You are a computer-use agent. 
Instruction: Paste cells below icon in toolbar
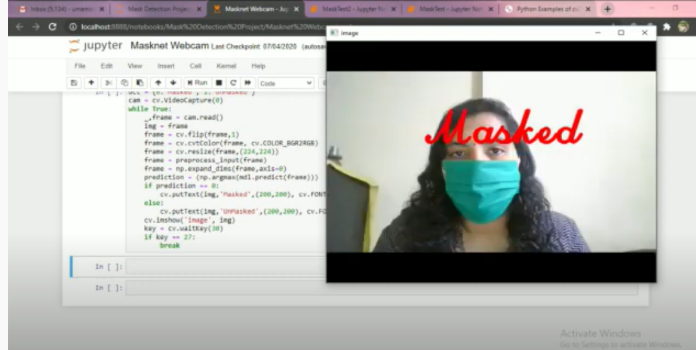(x=139, y=83)
